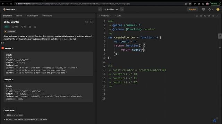222x124 pixels.
Task: Open the browser profile avatar
Action: (207, 4)
